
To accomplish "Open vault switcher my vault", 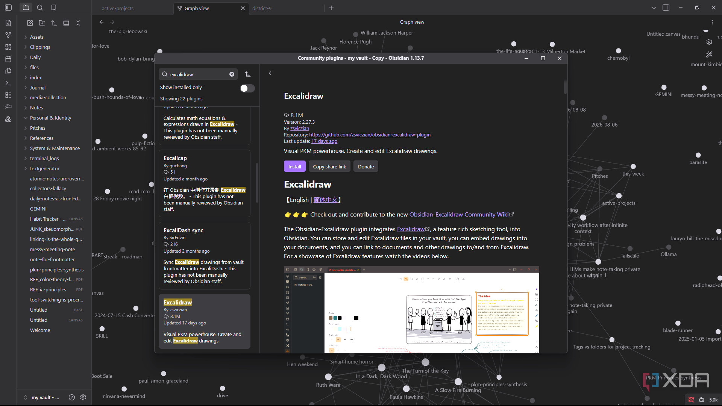I will click(x=42, y=397).
